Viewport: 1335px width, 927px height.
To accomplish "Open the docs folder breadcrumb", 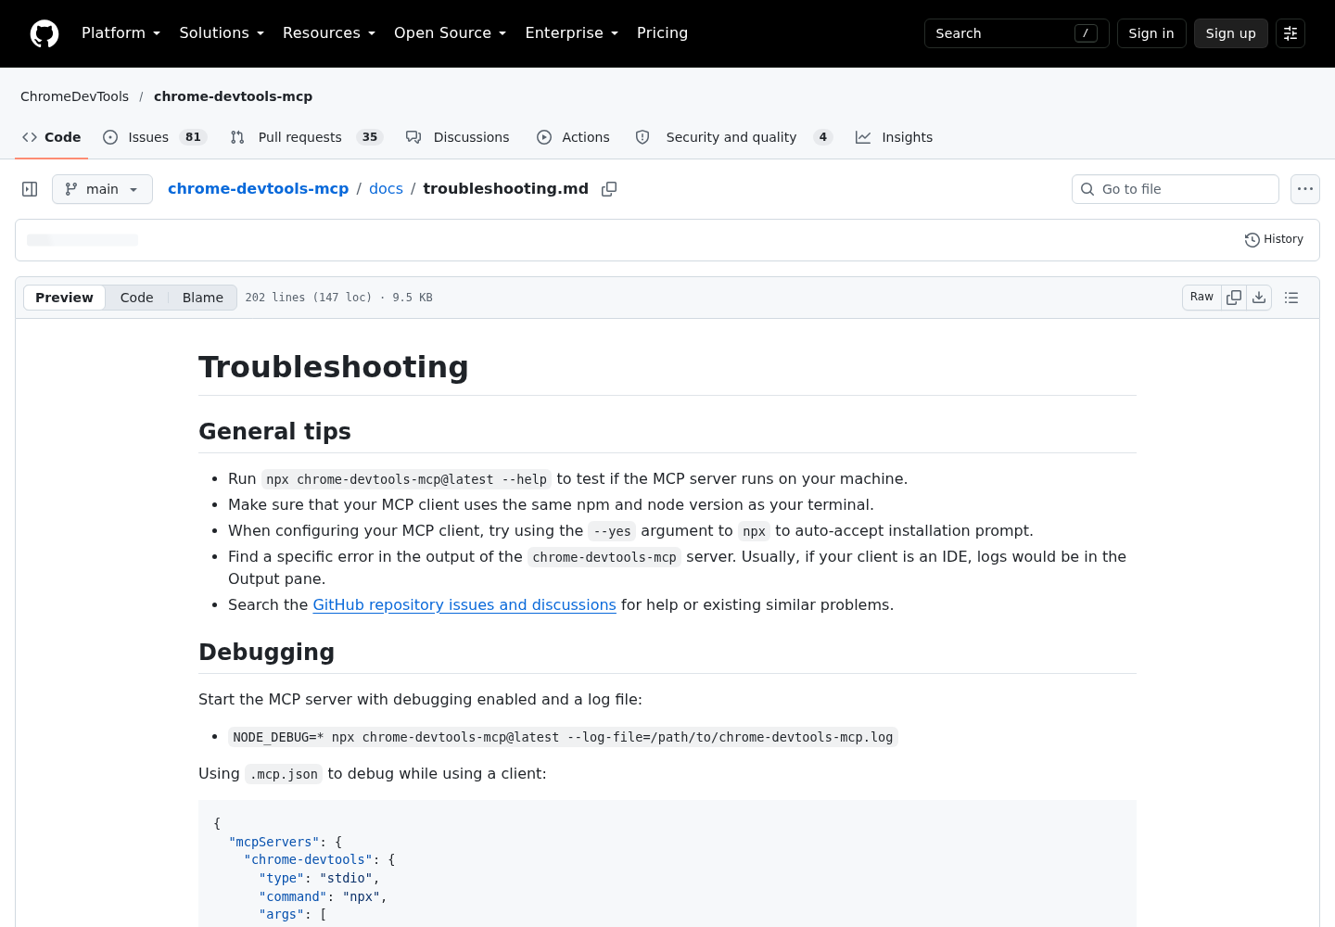I will coord(386,189).
